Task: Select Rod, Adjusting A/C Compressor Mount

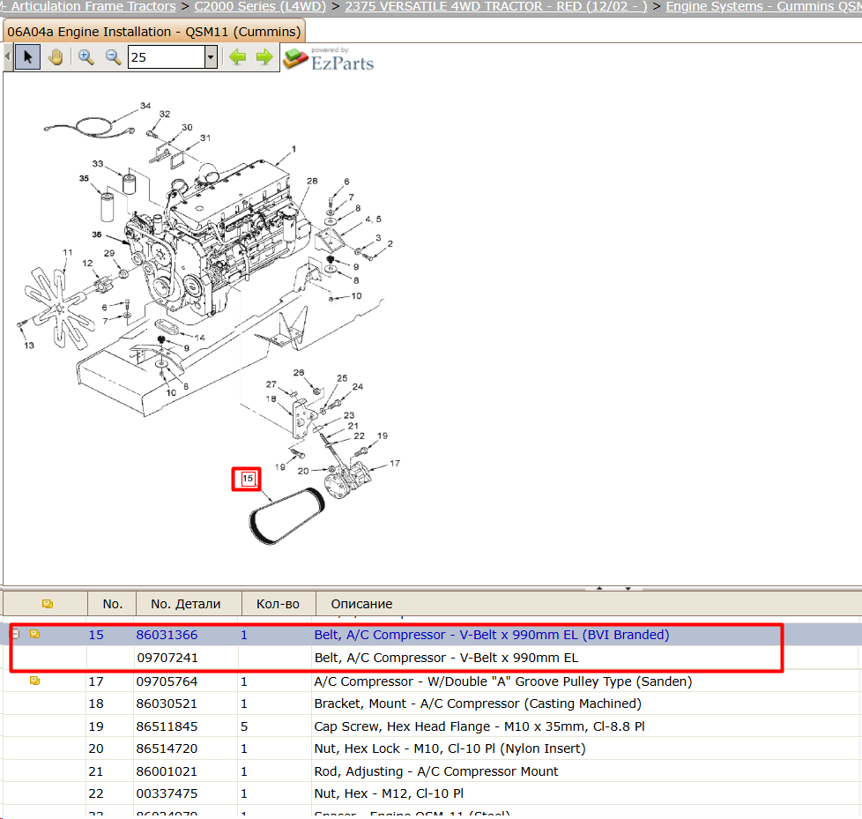Action: (436, 771)
